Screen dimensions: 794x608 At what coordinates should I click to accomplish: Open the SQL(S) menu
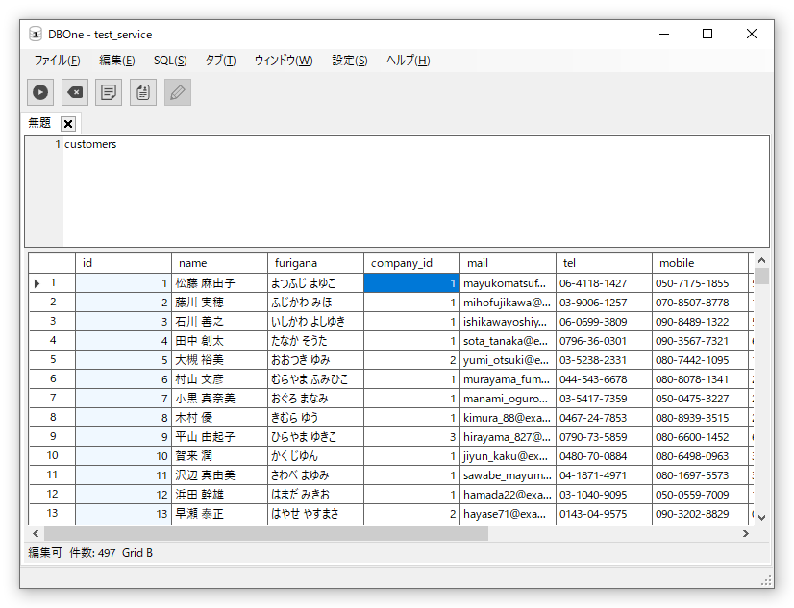tap(170, 61)
